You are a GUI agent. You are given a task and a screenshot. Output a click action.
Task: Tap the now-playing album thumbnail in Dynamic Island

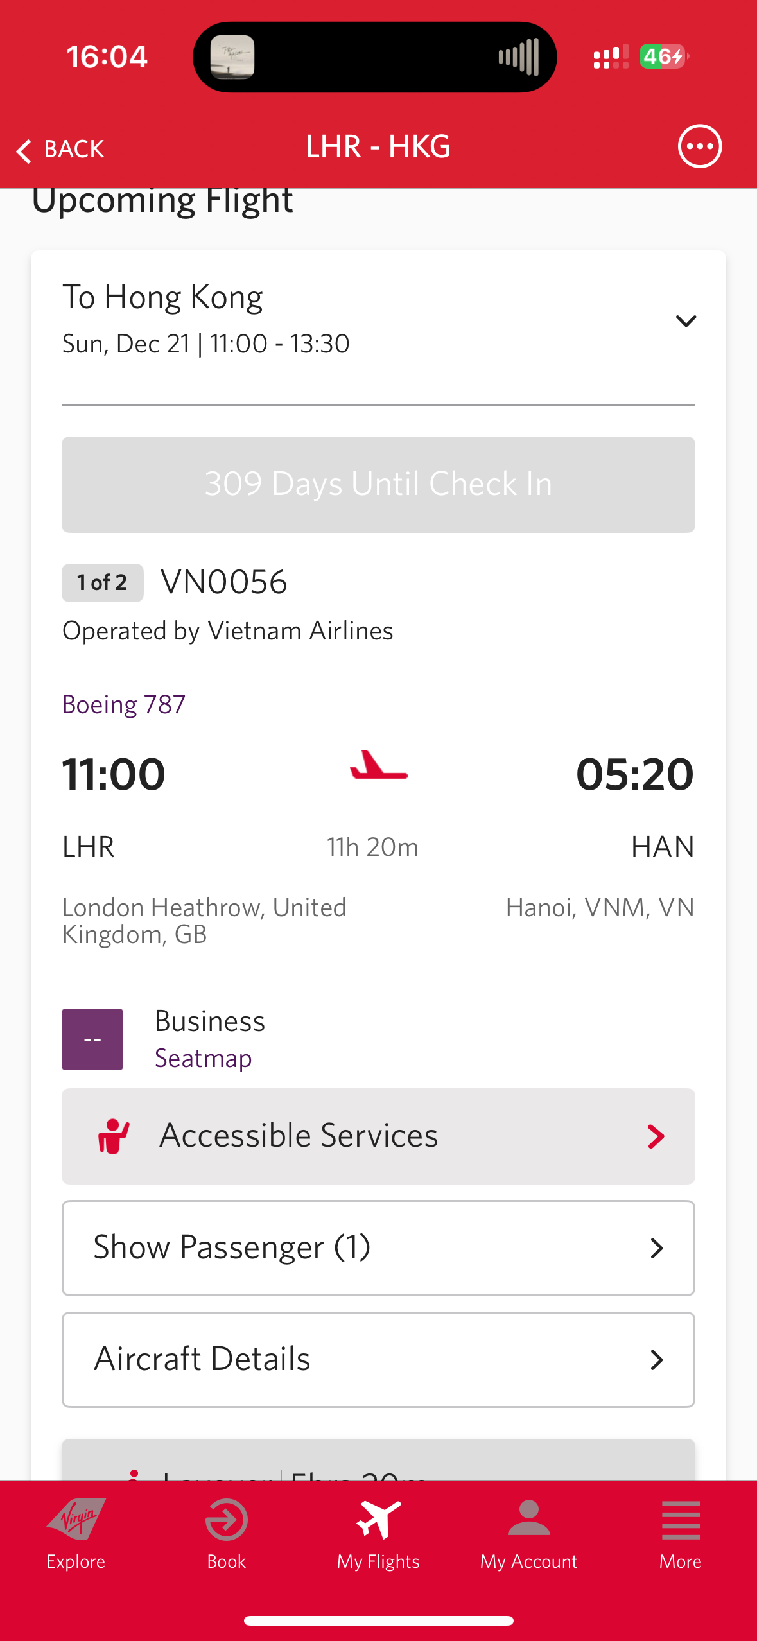click(232, 57)
